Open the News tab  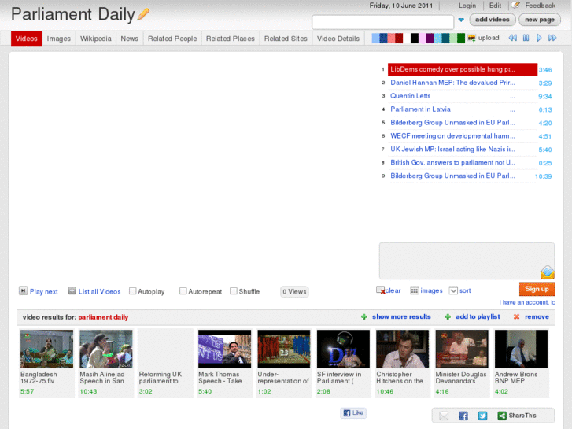click(x=130, y=39)
